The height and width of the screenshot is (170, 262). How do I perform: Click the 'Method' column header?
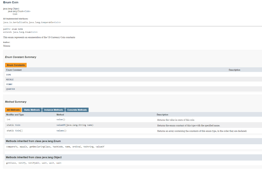pos(60,115)
